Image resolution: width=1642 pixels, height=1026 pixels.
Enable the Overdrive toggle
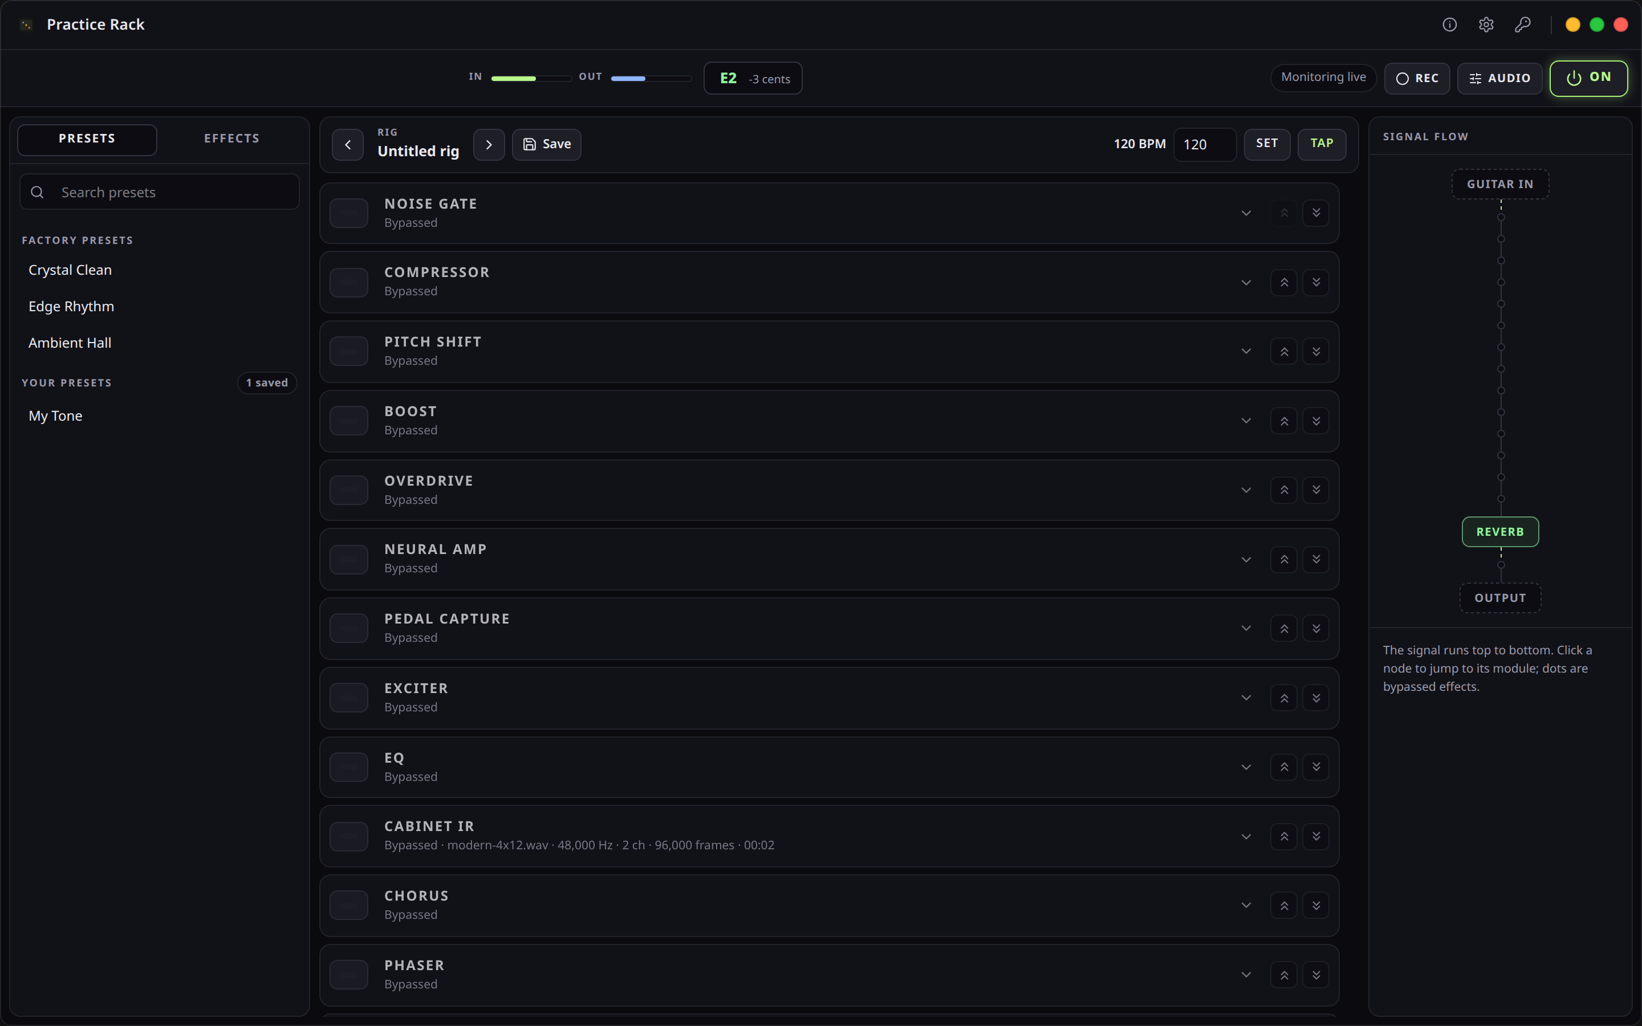[x=349, y=490]
